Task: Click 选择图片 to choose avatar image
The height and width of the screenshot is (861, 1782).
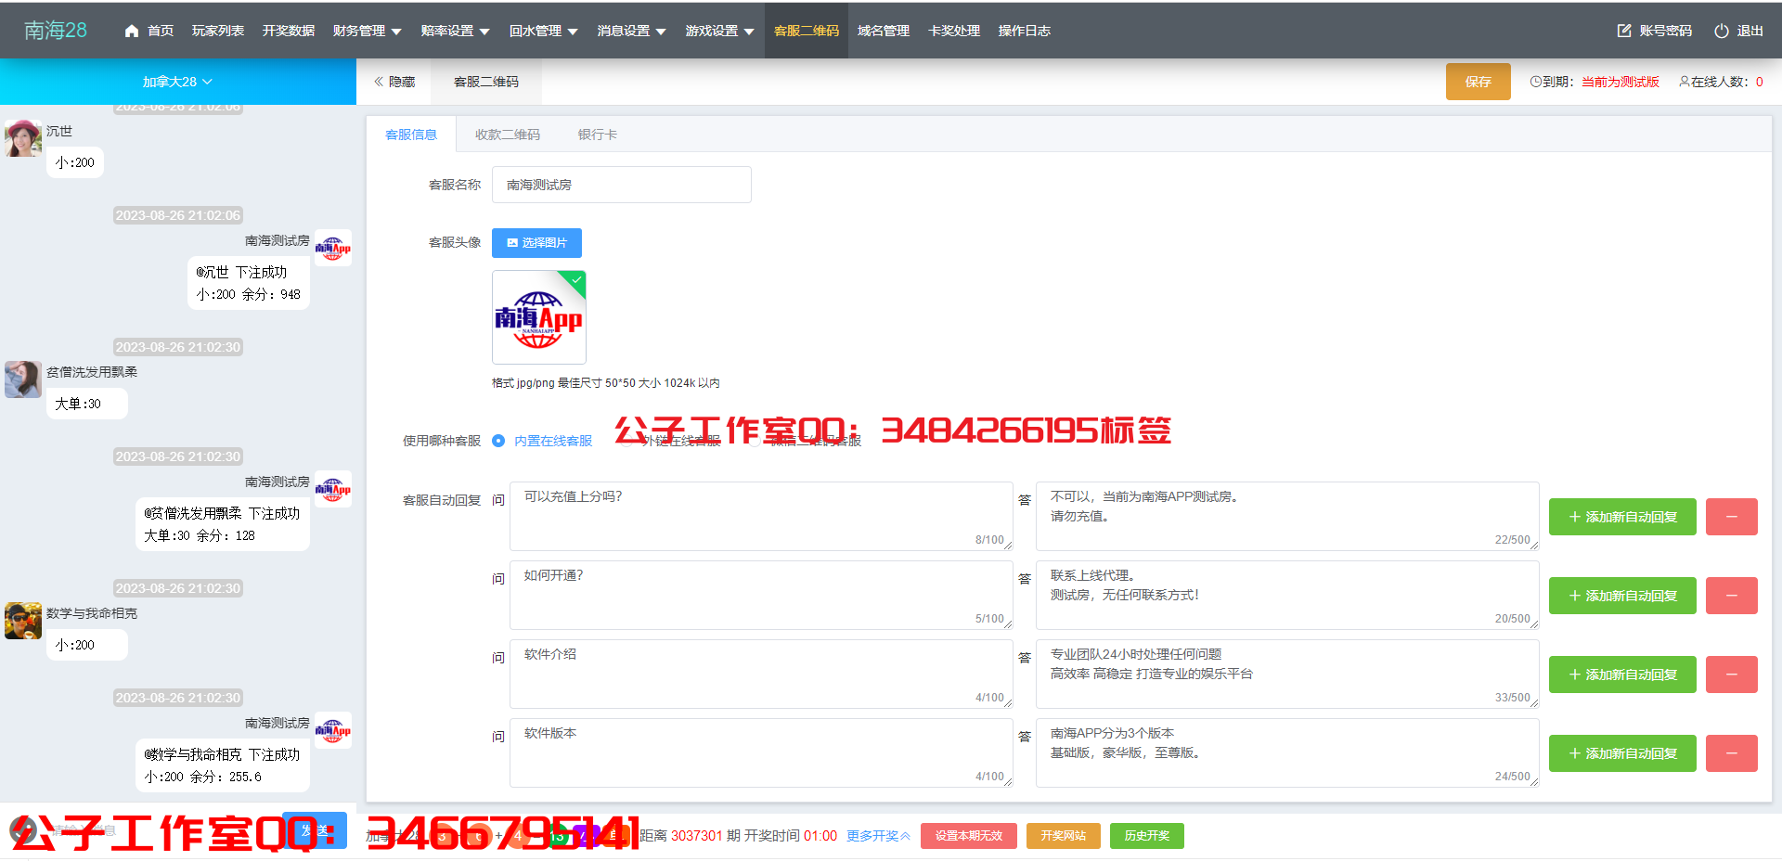Action: (536, 243)
